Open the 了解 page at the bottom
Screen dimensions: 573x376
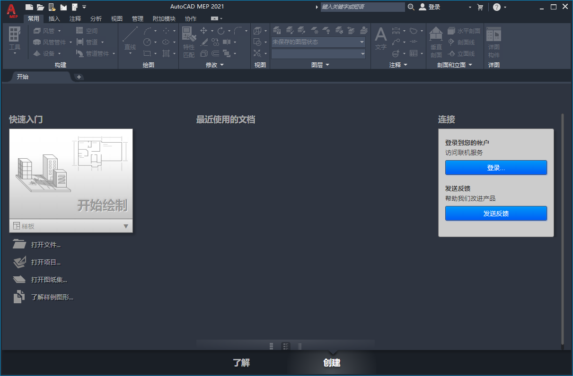click(242, 363)
